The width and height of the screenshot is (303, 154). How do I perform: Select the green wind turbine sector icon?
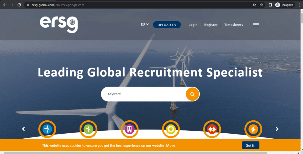[88, 129]
